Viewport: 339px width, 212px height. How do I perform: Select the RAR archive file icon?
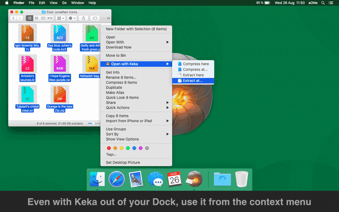tap(60, 64)
